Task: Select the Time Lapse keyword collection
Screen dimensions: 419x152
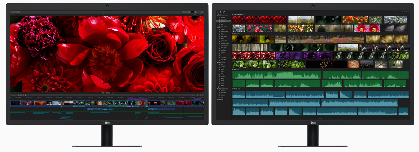Action: tap(224, 59)
